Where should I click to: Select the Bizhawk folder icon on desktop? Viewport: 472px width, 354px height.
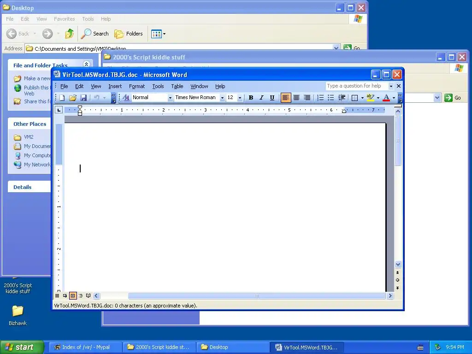click(18, 315)
